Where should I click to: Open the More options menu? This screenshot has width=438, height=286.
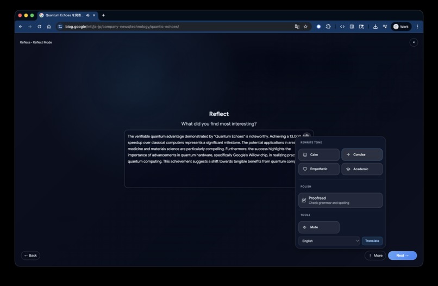[375, 256]
